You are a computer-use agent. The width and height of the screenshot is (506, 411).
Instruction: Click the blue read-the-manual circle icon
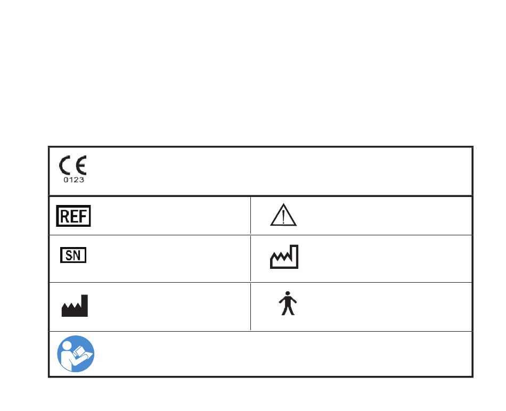(76, 354)
